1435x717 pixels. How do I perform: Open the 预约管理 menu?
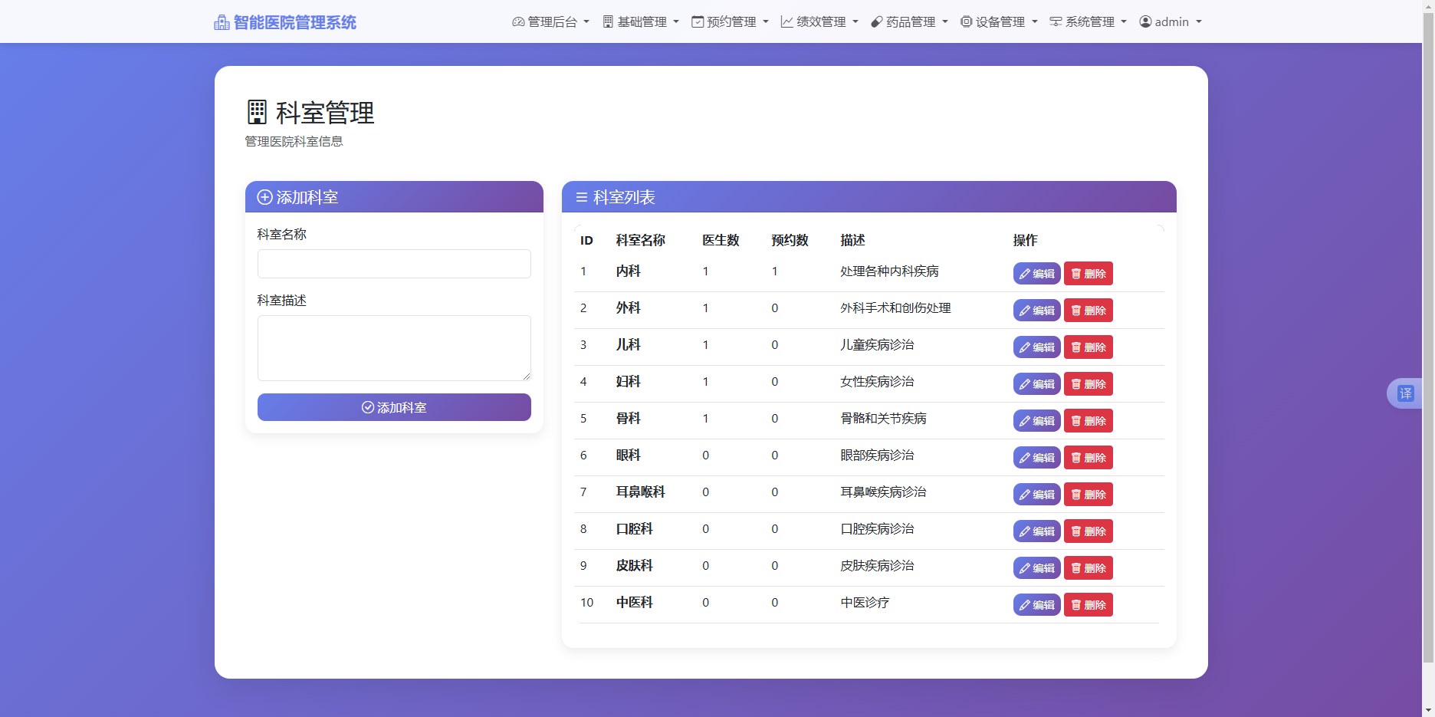[729, 21]
